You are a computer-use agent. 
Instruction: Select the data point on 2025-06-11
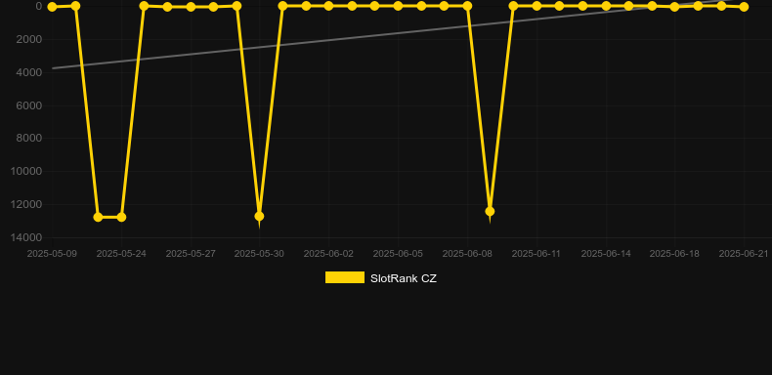[536, 6]
